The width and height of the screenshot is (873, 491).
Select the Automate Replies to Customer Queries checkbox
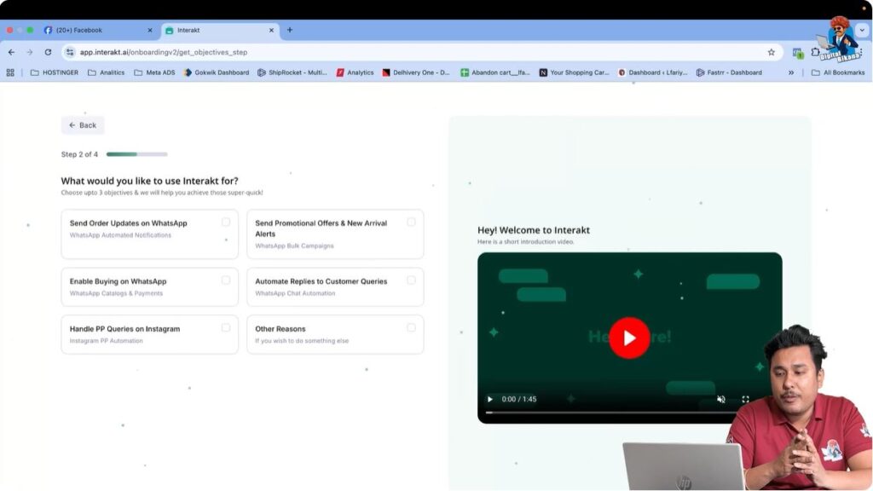pos(412,280)
